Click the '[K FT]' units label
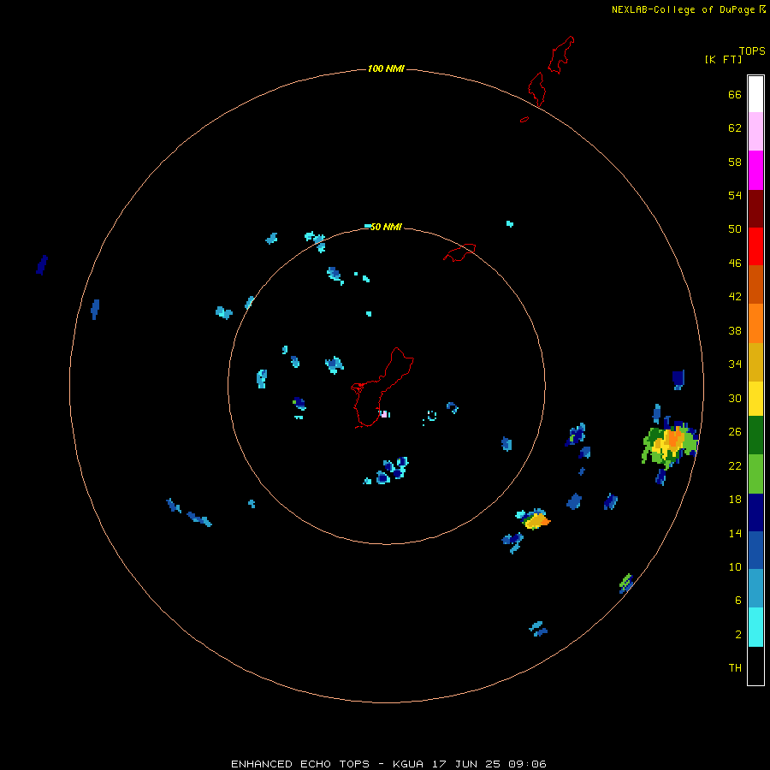The width and height of the screenshot is (770, 770). point(723,59)
